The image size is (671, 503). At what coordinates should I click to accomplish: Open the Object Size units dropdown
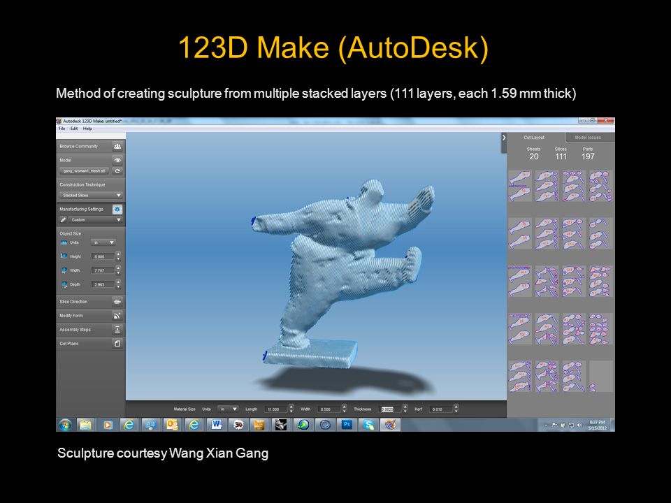point(103,242)
